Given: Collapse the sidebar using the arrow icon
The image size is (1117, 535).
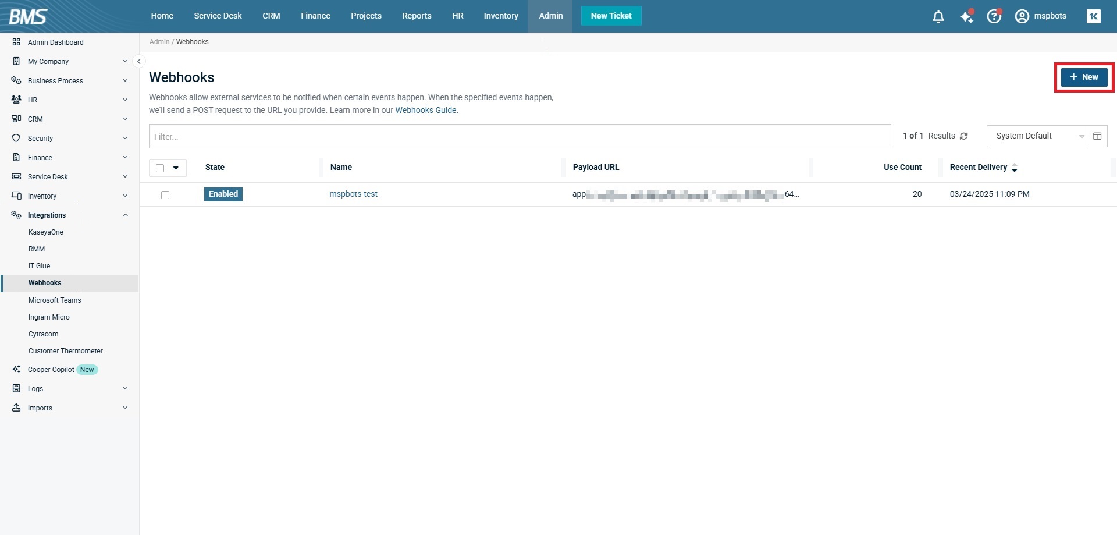Looking at the screenshot, I should [138, 61].
